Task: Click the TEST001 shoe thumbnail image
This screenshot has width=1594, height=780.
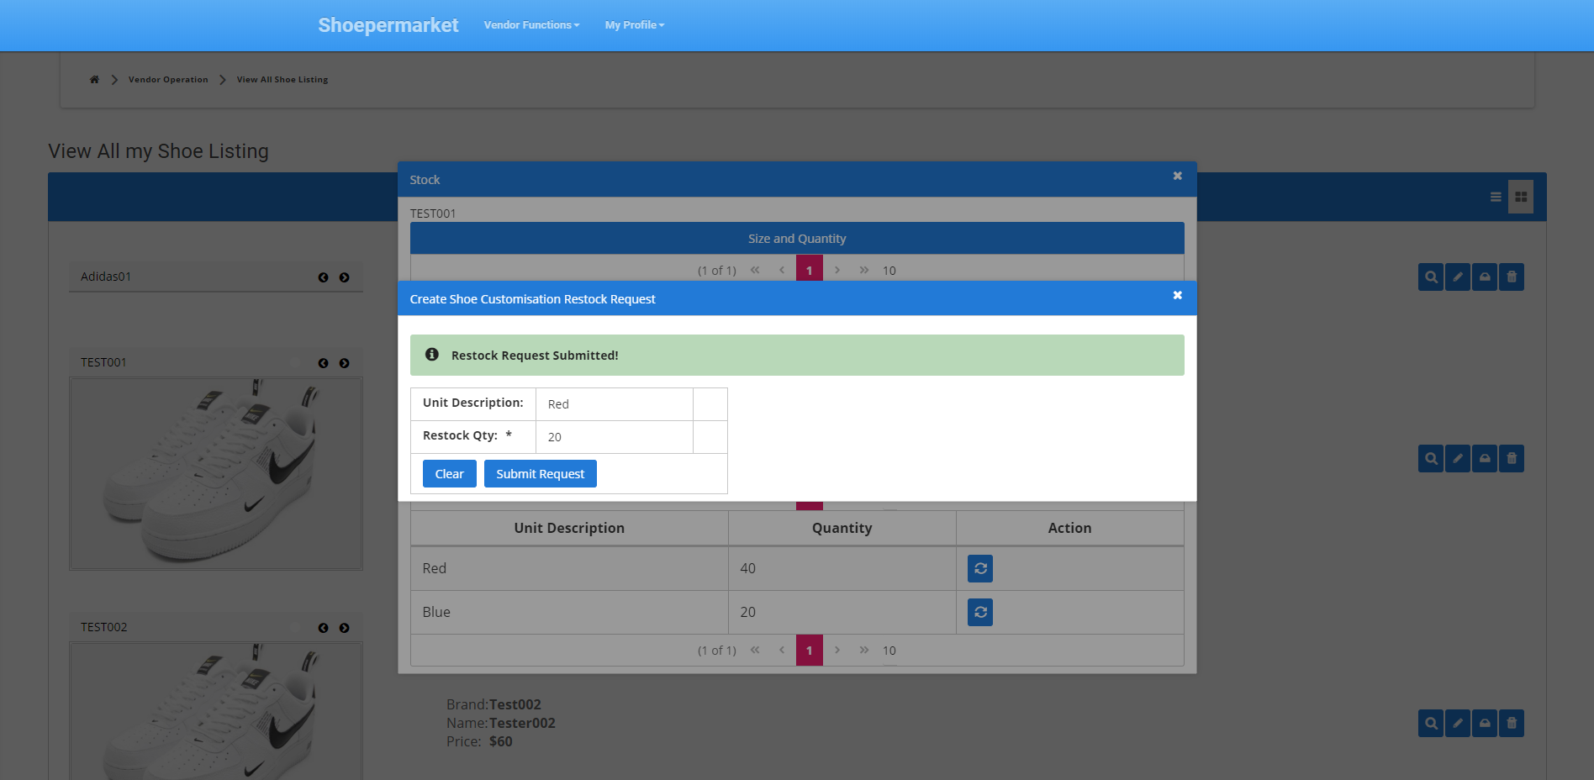Action: pos(216,473)
